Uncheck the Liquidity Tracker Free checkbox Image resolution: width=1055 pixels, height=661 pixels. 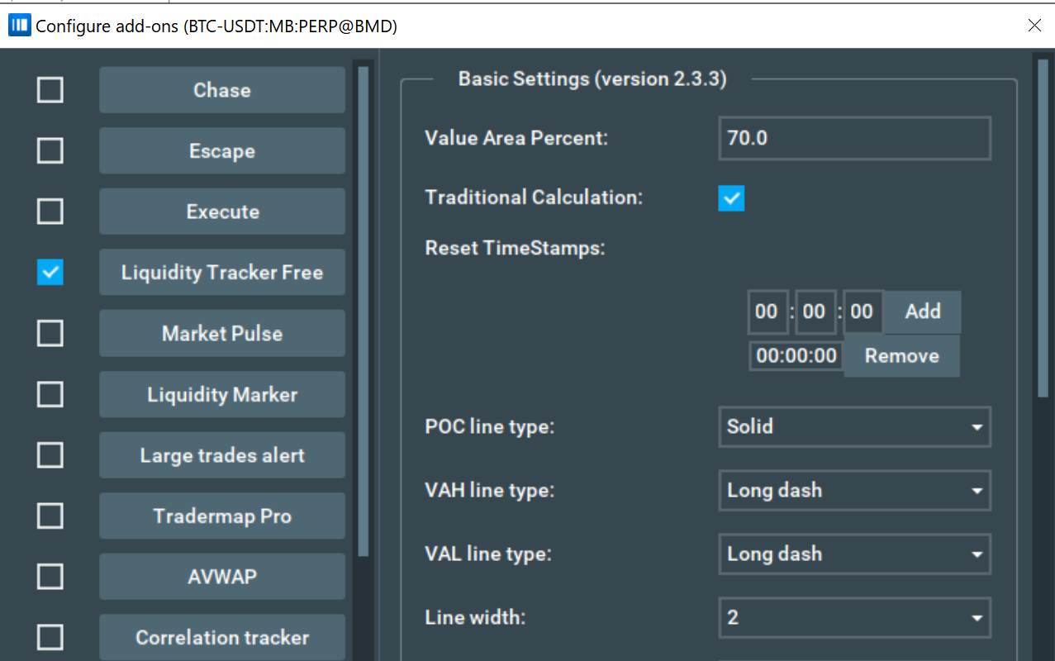(50, 272)
